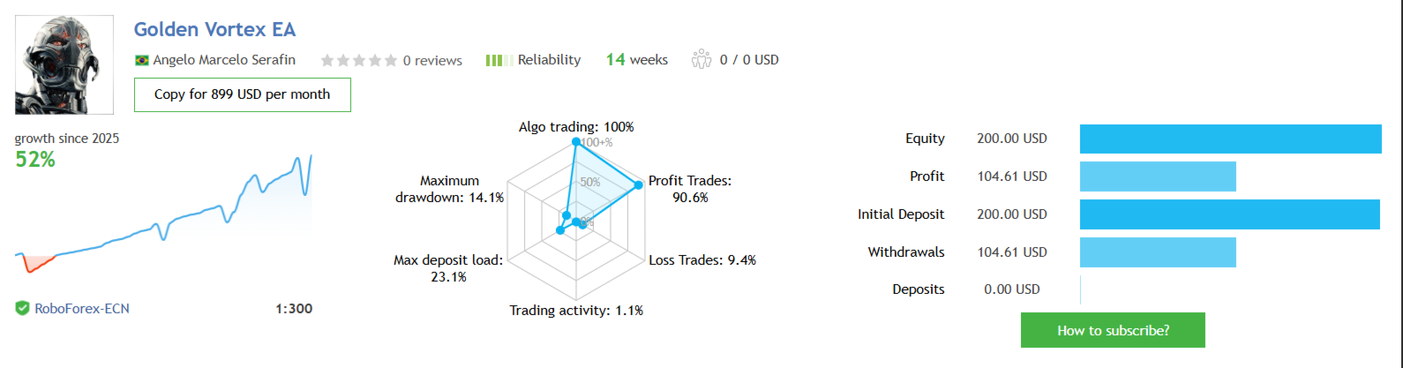This screenshot has width=1403, height=368.
Task: Click the Equity bar
Action: coord(1230,139)
